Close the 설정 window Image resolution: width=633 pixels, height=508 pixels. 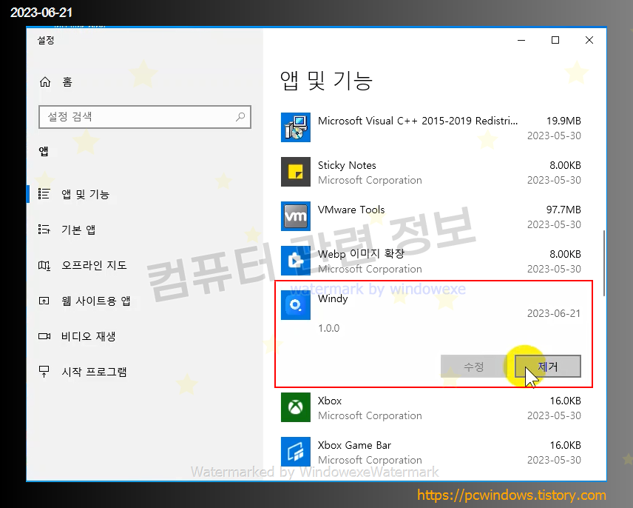(x=589, y=40)
